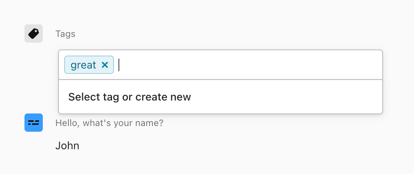This screenshot has height=174, width=414.
Task: Open the tag icon beside Tags
Action: (x=34, y=34)
